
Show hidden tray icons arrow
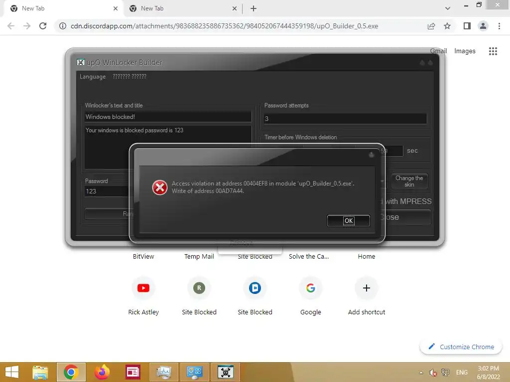tap(421, 373)
